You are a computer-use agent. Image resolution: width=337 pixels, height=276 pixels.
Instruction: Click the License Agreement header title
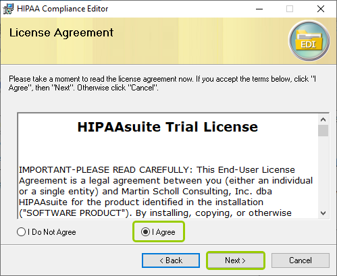point(61,33)
